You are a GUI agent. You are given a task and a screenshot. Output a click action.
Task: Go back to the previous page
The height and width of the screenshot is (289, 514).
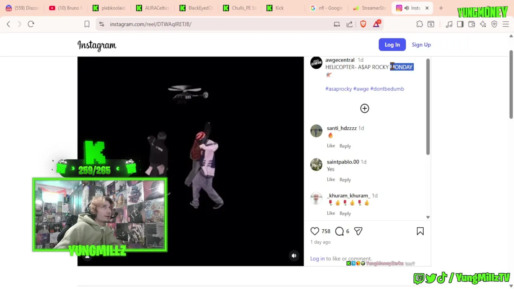8,24
